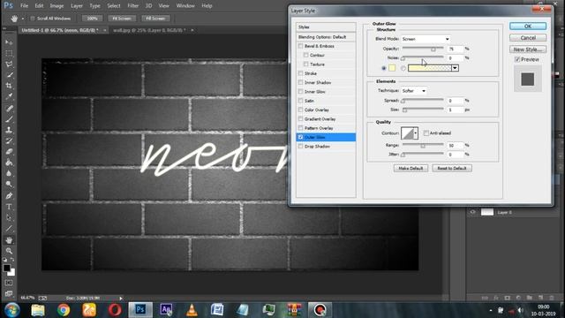
Task: Select the Clone Stamp tool
Action: click(x=9, y=130)
